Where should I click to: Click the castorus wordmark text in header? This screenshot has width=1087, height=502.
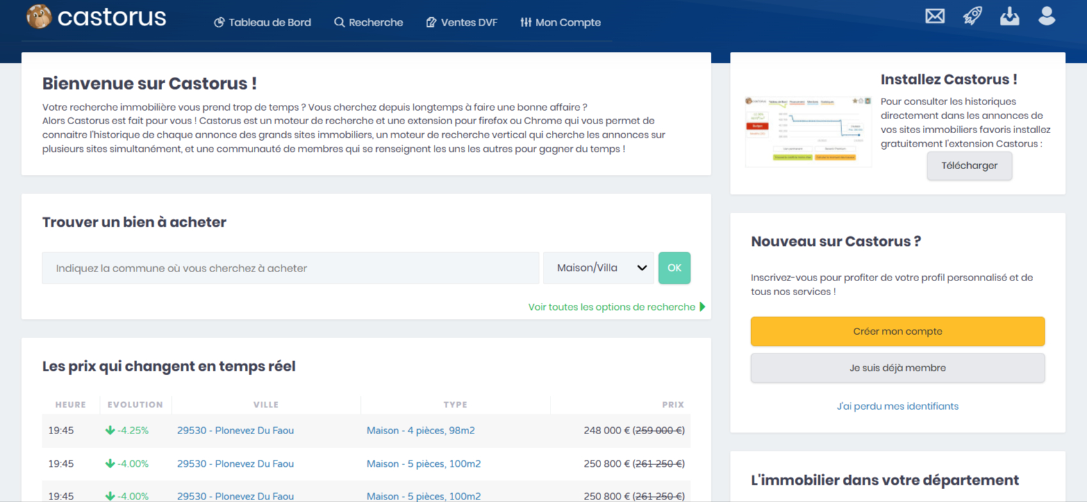(x=112, y=17)
